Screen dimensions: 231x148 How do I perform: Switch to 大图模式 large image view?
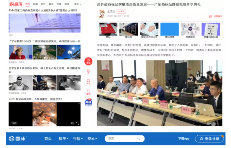click(x=216, y=16)
